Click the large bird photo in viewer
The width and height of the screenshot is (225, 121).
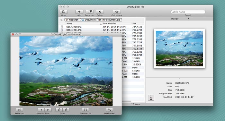(66, 71)
